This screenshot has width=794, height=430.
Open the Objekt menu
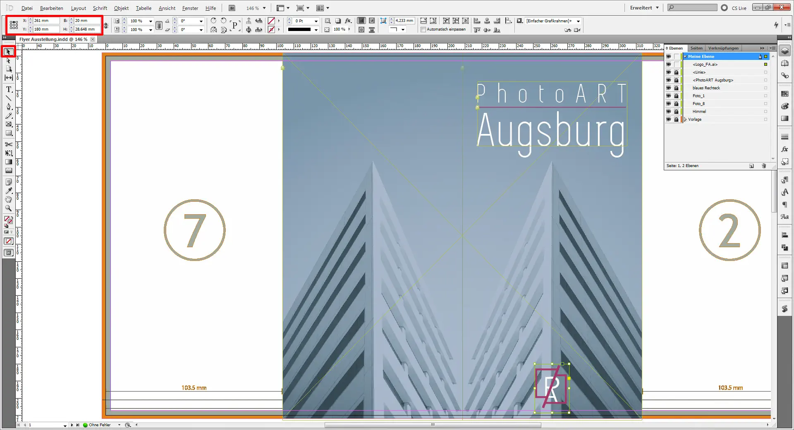pyautogui.click(x=121, y=8)
